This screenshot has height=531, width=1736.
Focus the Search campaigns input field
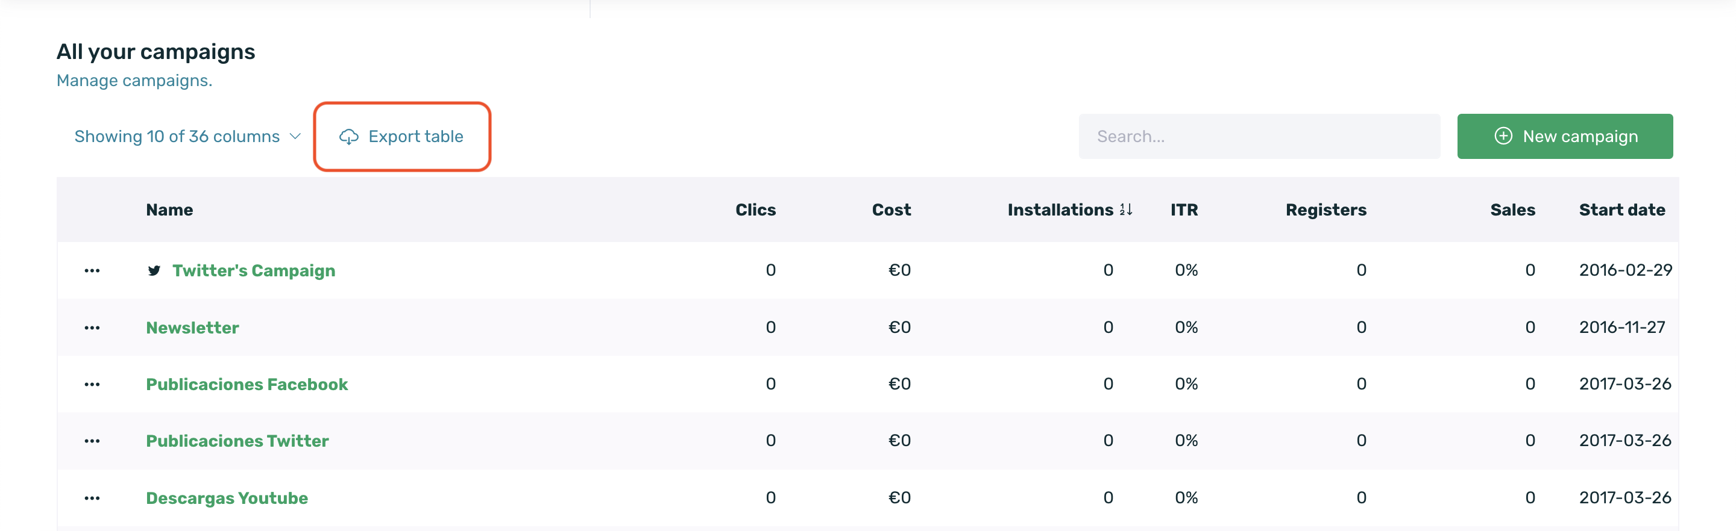(1259, 137)
